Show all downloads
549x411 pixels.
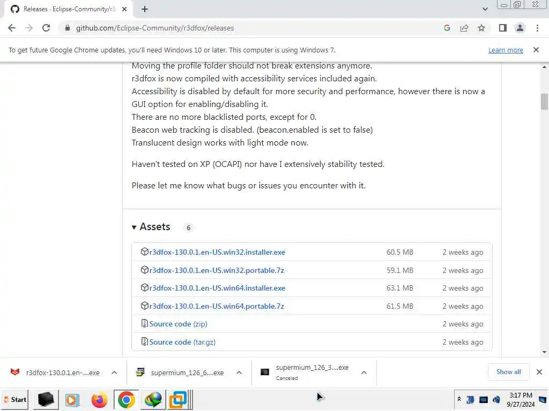click(508, 372)
